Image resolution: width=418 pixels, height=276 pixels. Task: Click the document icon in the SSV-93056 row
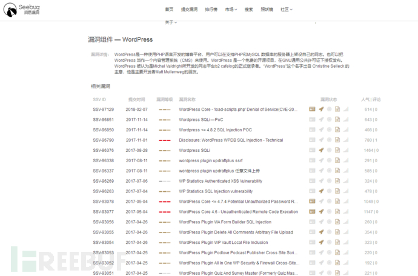point(337,222)
